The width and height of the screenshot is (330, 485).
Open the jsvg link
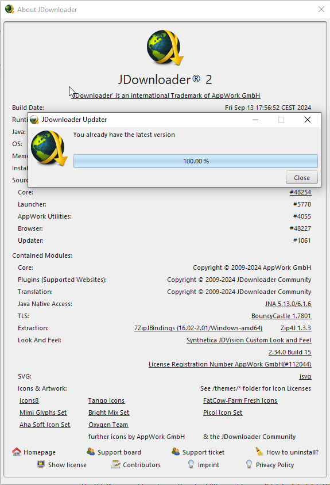click(x=305, y=376)
